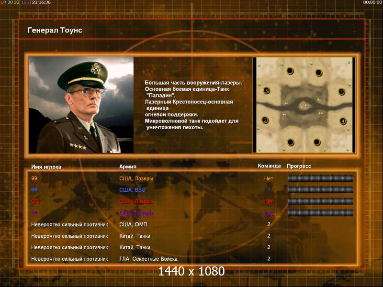
Task: Click General Townes' portrait image
Action: (x=81, y=105)
